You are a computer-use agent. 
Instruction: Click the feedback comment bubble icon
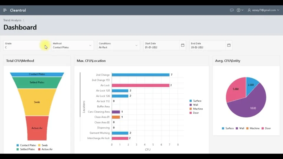pos(232,10)
